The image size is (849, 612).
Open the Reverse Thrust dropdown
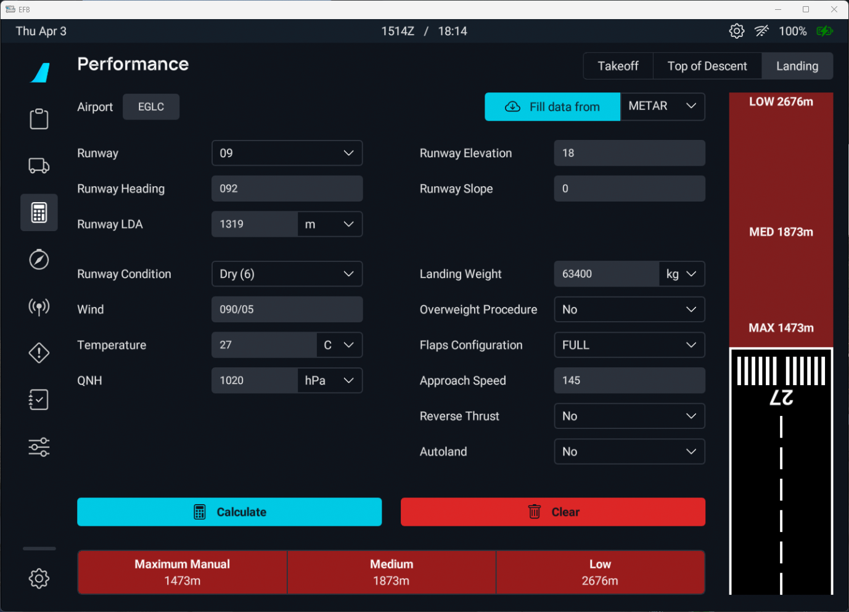pos(629,417)
